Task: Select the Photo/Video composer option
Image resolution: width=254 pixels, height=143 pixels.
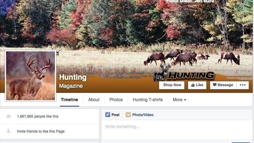Action: [140, 115]
